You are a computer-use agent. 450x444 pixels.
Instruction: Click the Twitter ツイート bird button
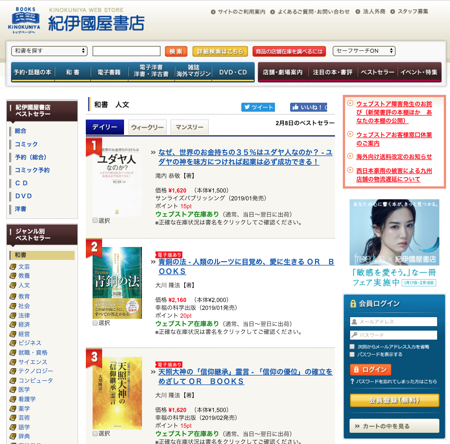(x=258, y=107)
